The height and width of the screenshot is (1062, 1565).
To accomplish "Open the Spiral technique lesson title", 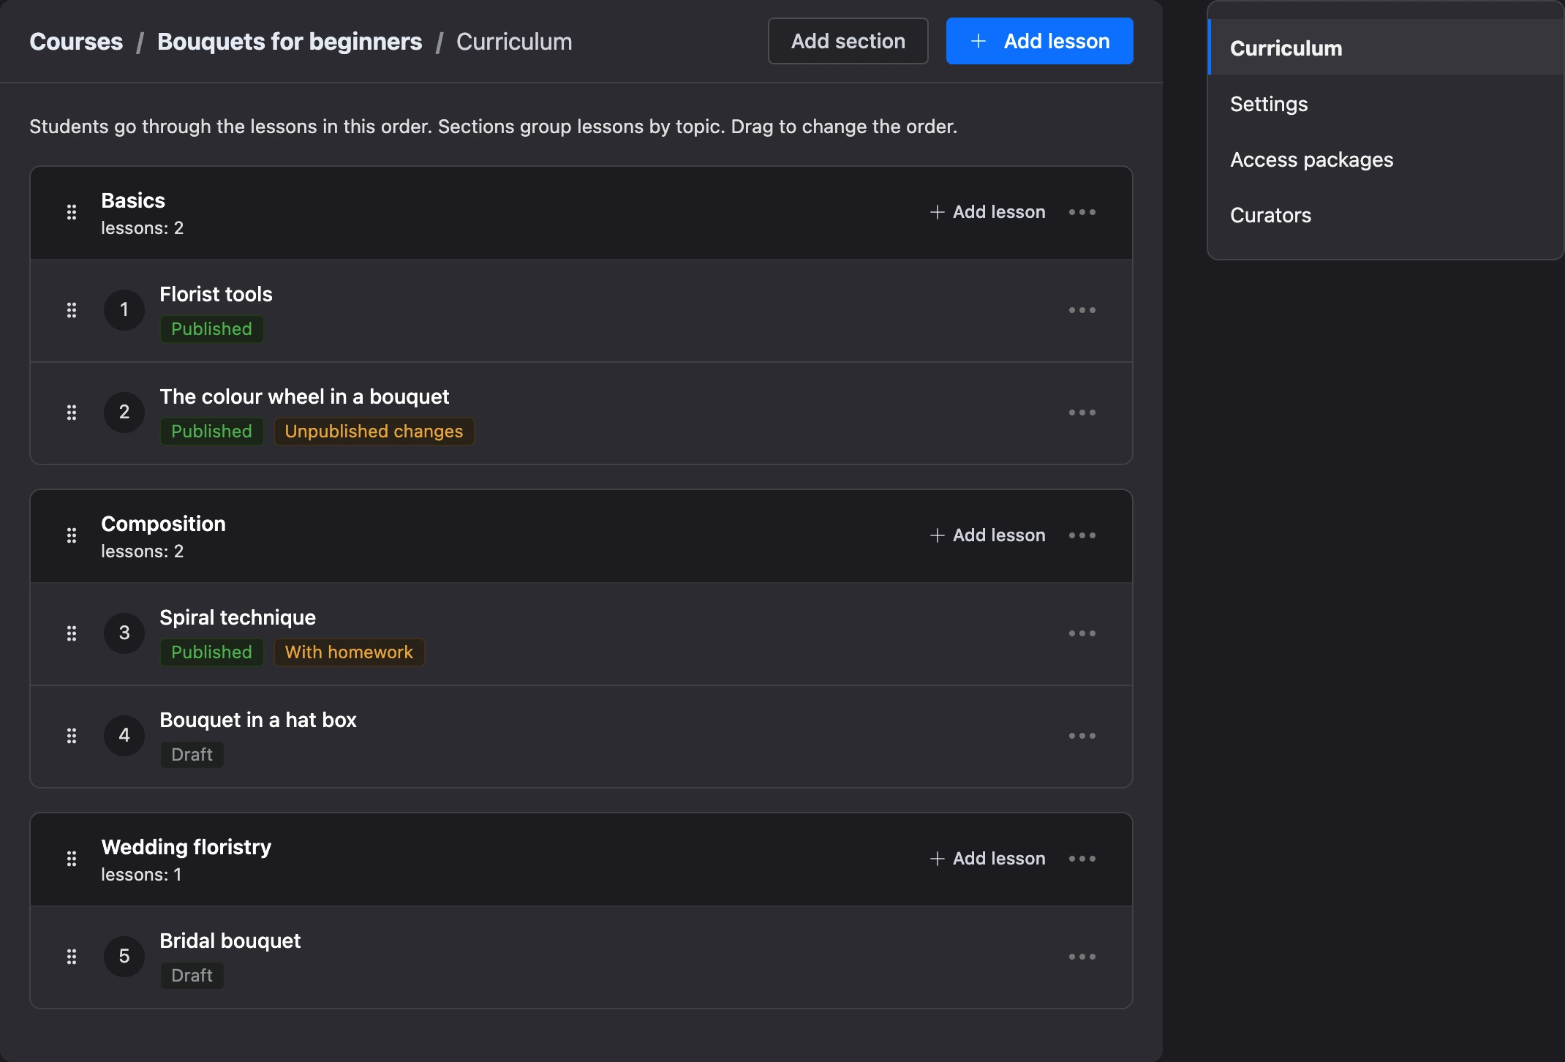I will (238, 617).
